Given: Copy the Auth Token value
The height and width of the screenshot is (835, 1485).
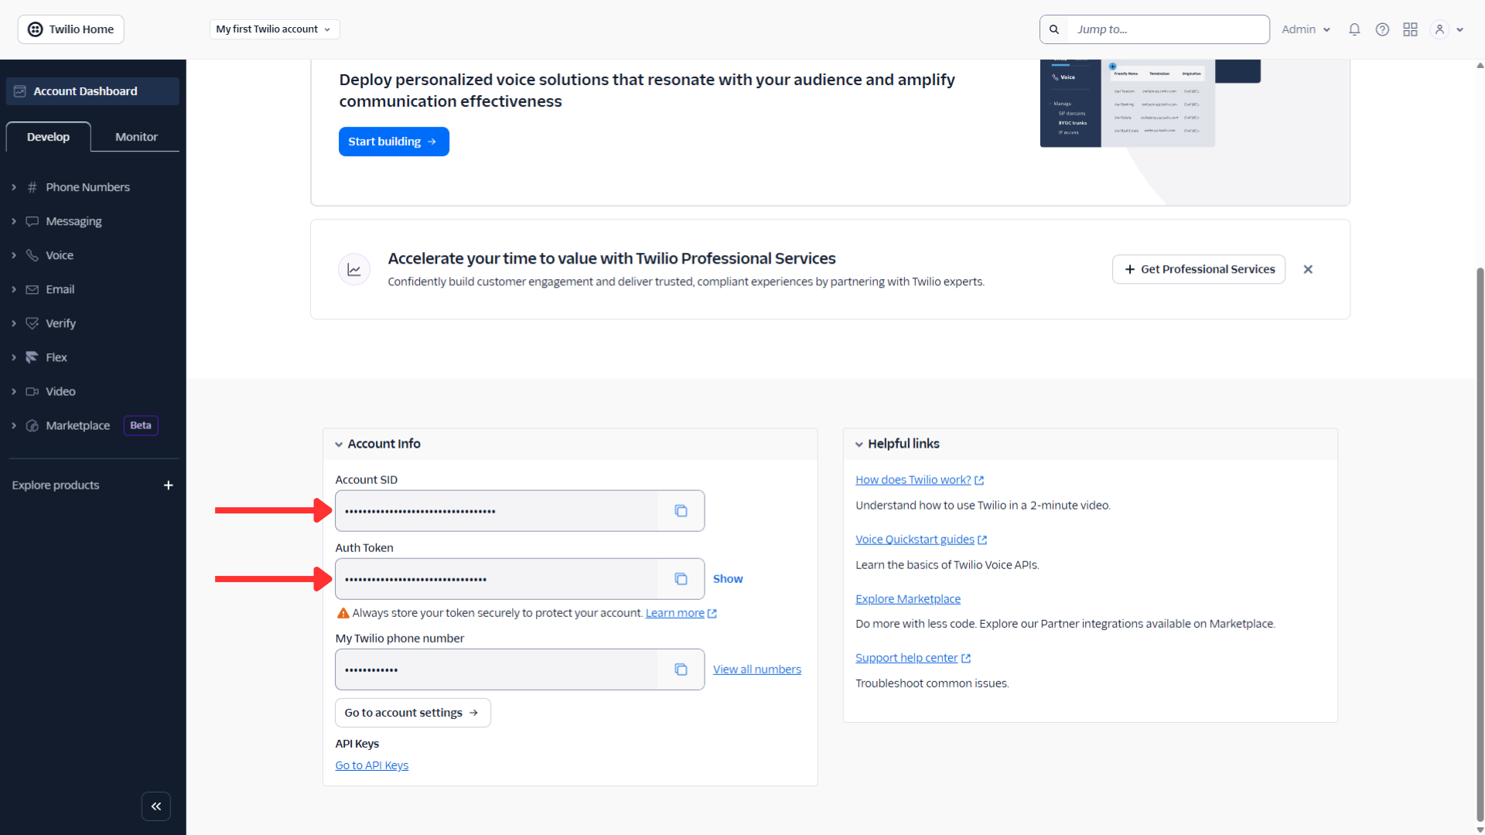Looking at the screenshot, I should [681, 578].
